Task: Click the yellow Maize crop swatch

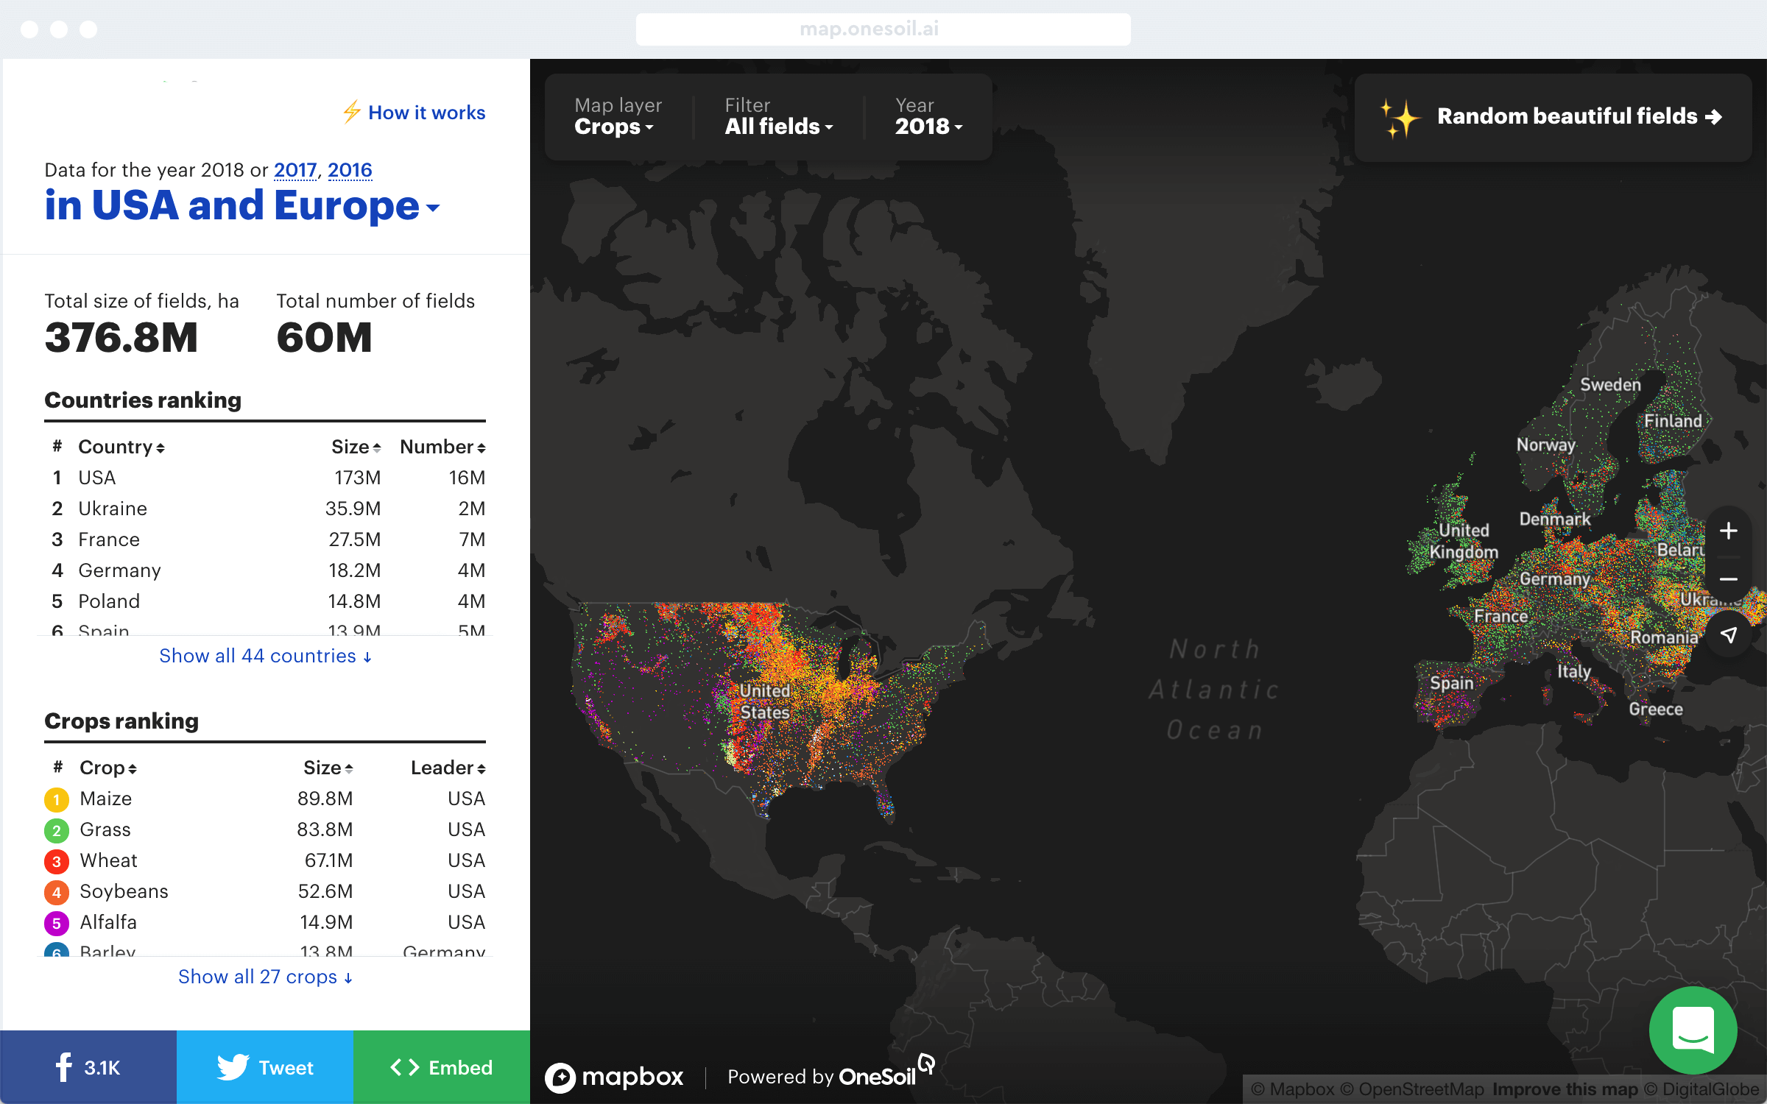Action: [57, 799]
